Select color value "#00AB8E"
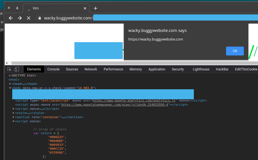258x160 pixels. [x=56, y=141]
